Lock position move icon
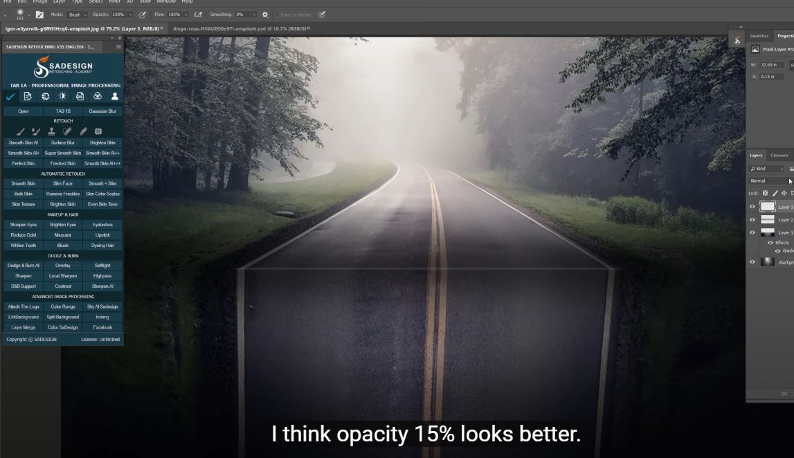Screen dimensions: 794x458 [x=784, y=193]
